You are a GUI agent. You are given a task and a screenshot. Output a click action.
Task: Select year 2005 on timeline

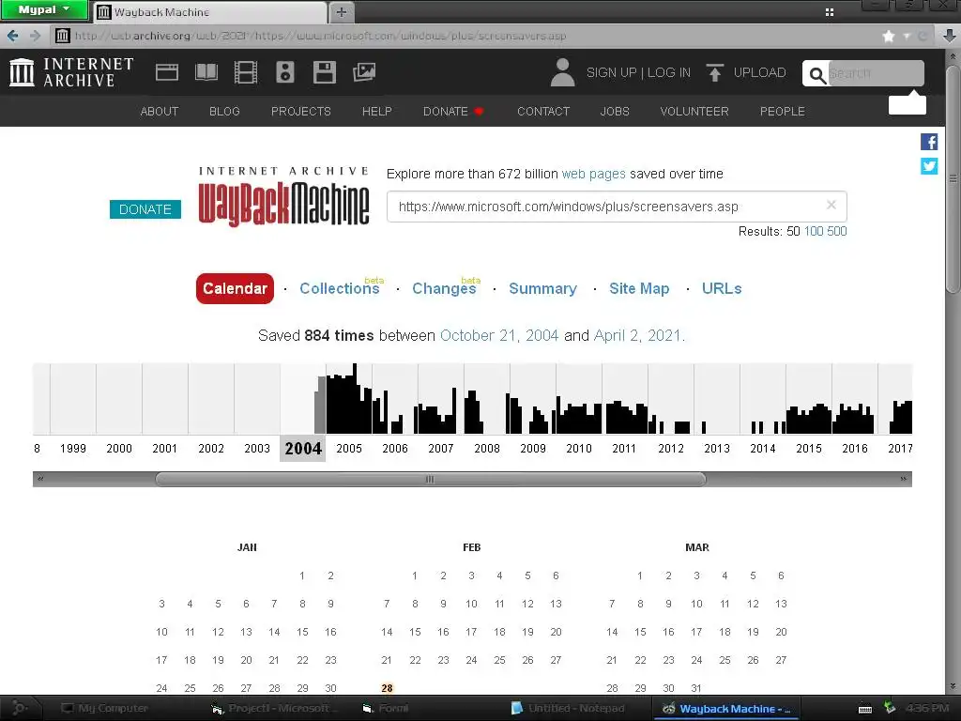pyautogui.click(x=349, y=448)
